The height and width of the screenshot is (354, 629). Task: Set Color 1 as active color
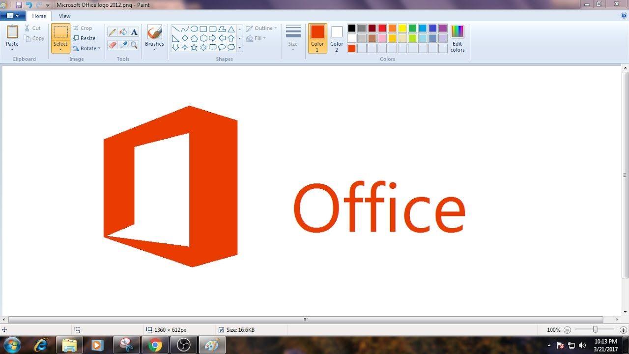(317, 38)
